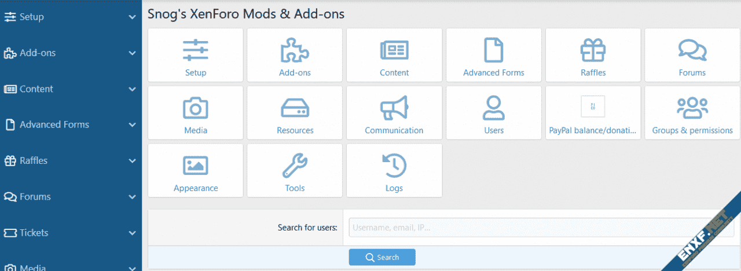This screenshot has width=741, height=271.
Task: Expand the Tickets sidebar chevron
Action: [x=132, y=233]
